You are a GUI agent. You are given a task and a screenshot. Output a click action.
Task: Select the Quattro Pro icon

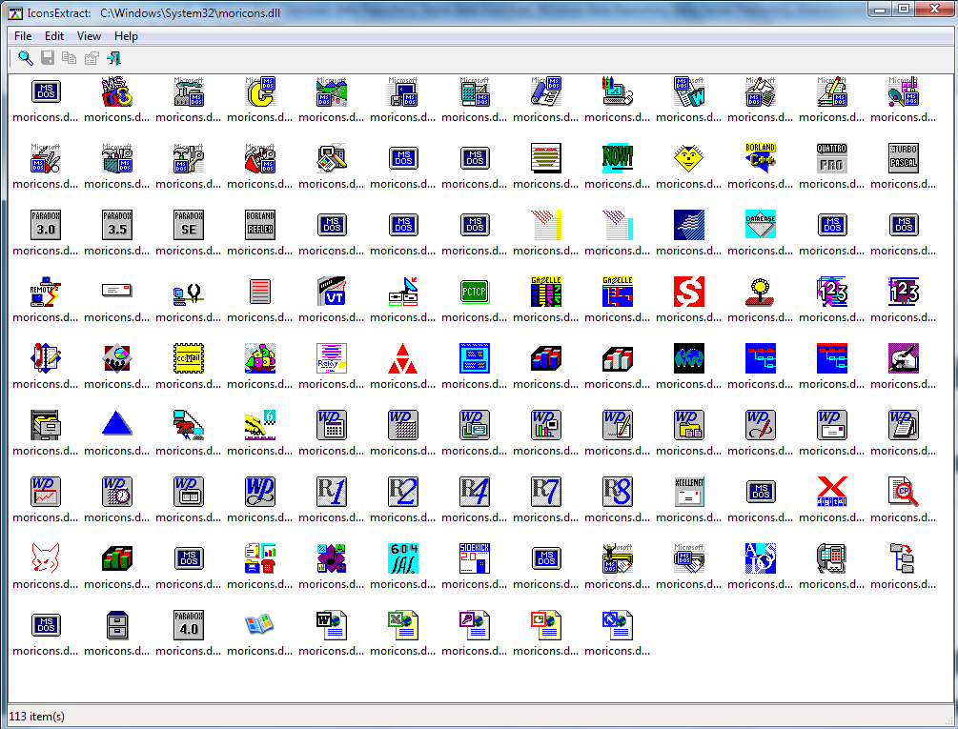click(x=831, y=158)
